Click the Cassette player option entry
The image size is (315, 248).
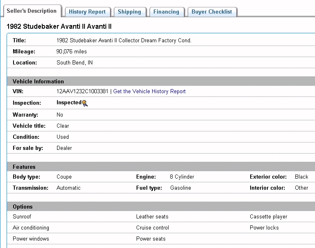[x=268, y=216]
